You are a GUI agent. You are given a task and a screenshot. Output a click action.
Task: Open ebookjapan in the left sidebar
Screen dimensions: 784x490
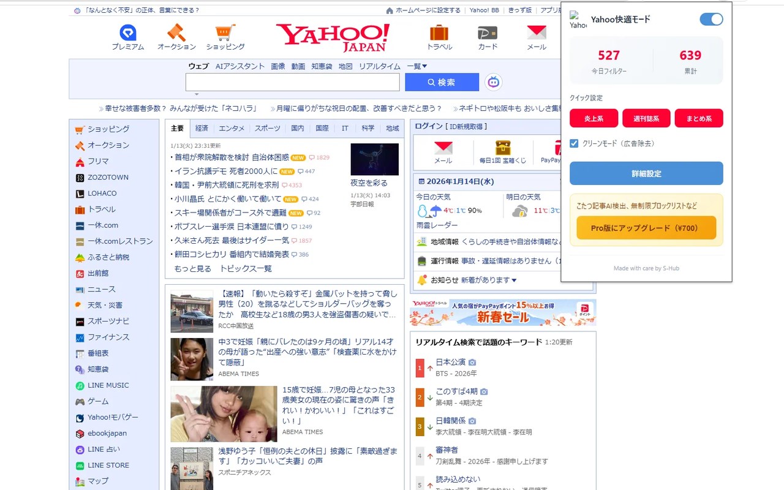[x=107, y=433]
